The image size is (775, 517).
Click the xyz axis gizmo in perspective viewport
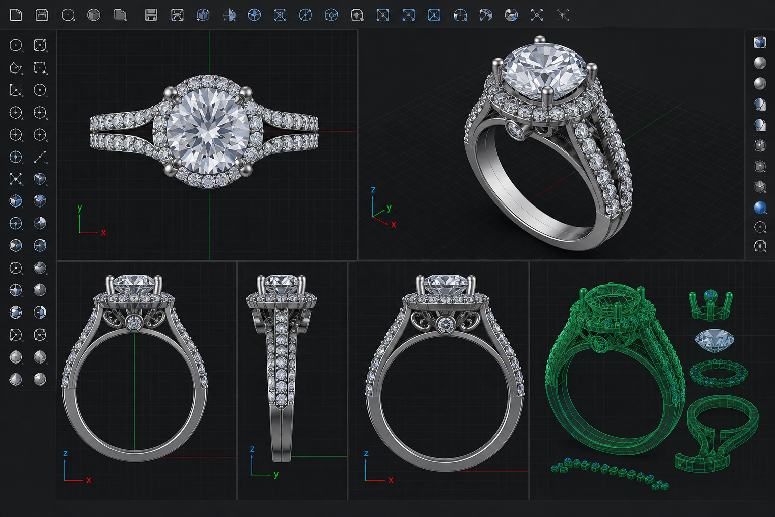click(x=383, y=207)
